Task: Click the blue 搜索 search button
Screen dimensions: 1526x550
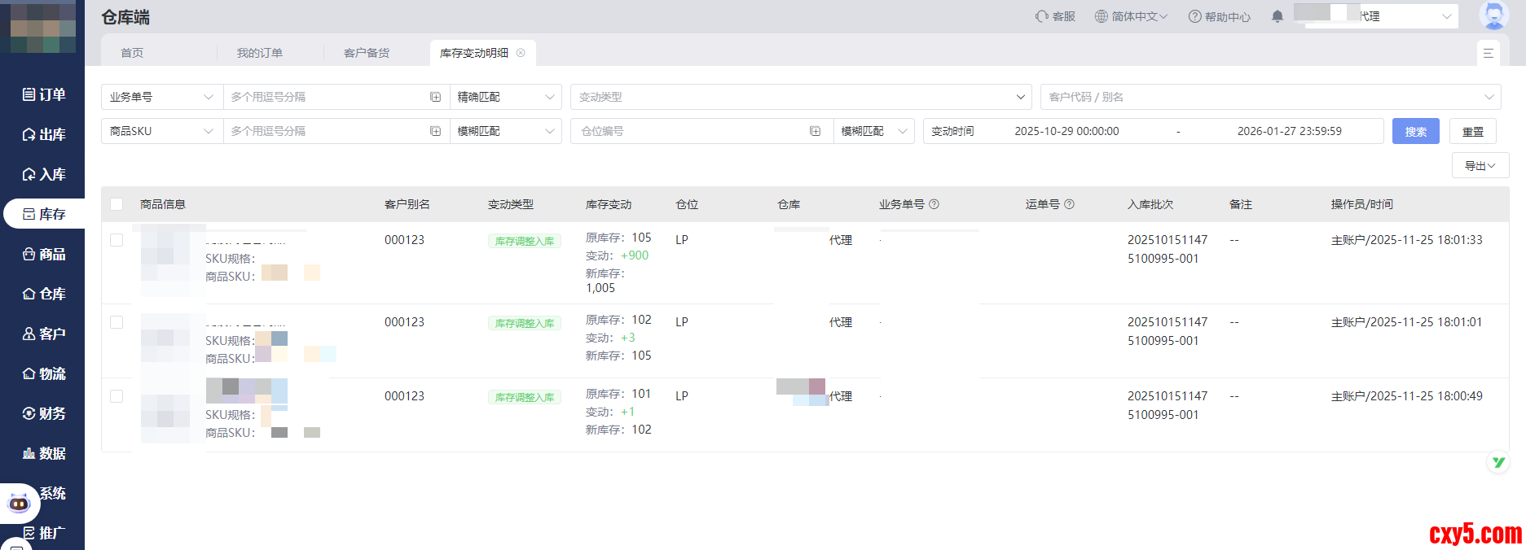Action: [1415, 131]
